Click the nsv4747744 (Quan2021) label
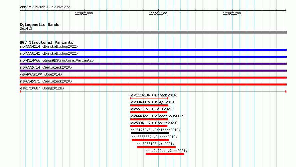Viewport: 296px width, 167px height. coord(166,151)
